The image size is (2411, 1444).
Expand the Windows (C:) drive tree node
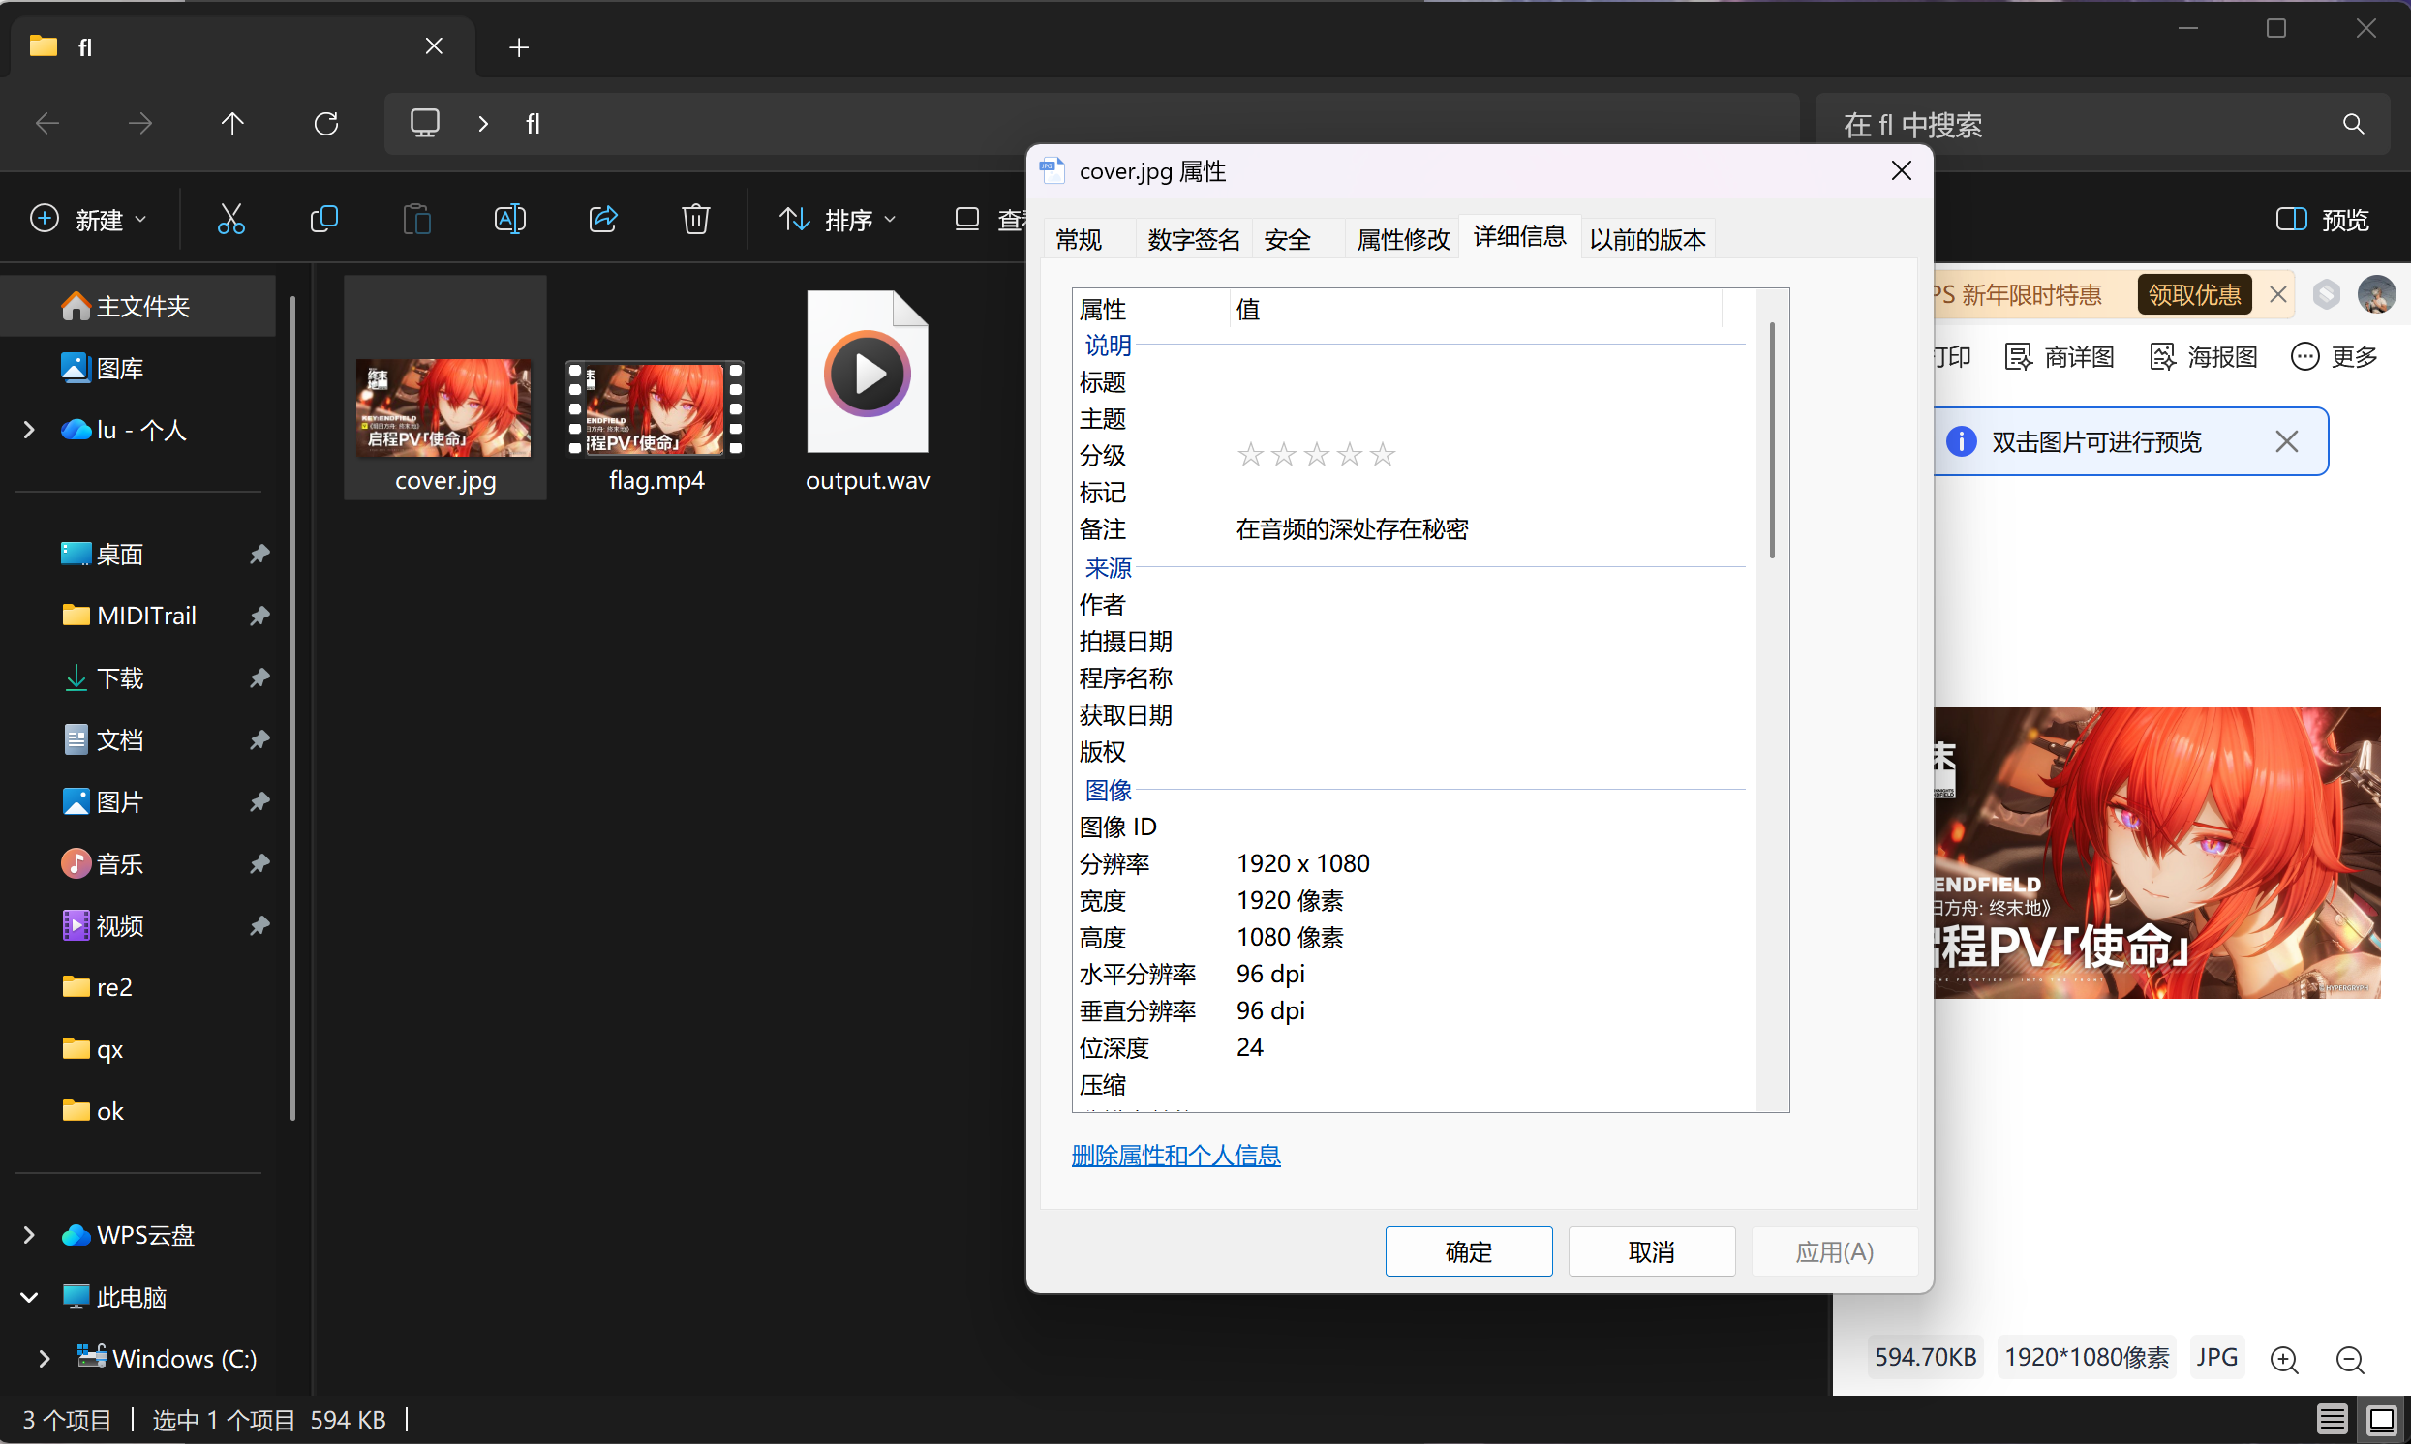click(44, 1359)
